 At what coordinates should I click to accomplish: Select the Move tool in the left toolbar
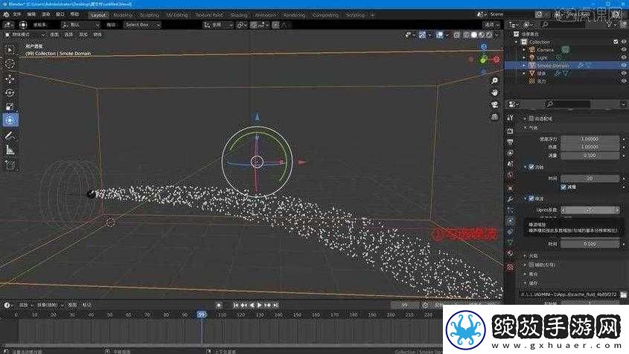pyautogui.click(x=10, y=78)
